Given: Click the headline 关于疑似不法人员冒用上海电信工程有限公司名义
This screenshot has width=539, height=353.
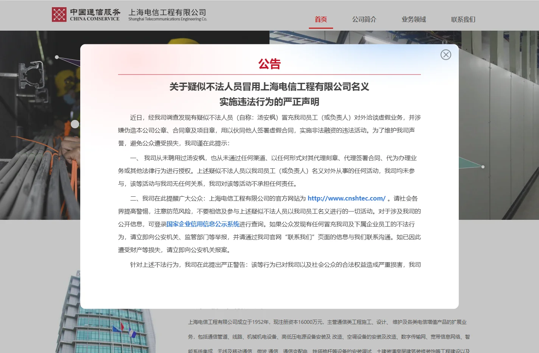Looking at the screenshot, I should [269, 87].
